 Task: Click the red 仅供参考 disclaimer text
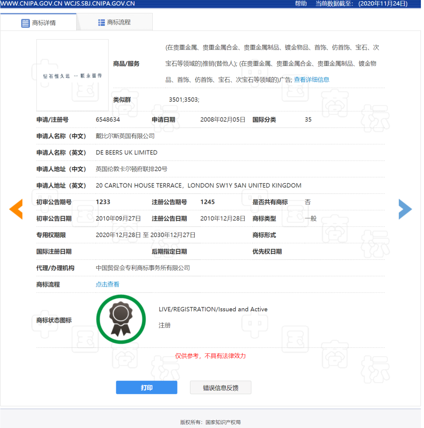pyautogui.click(x=210, y=356)
